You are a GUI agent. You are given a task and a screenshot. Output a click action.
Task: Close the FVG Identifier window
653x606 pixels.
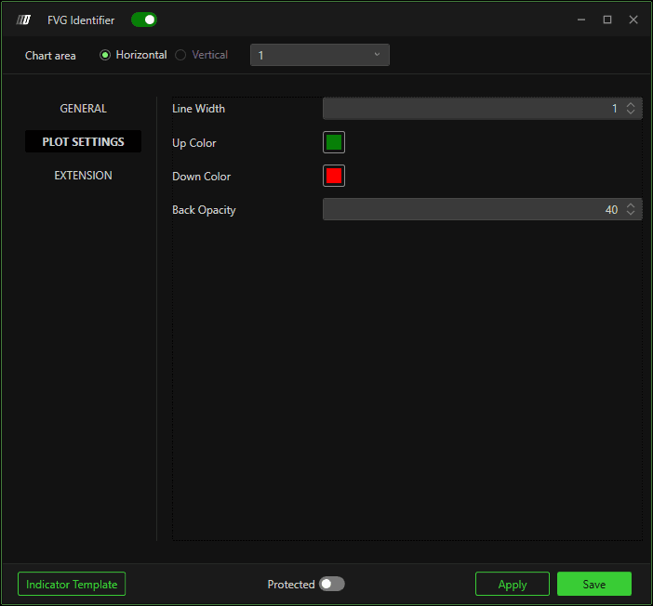pos(633,20)
